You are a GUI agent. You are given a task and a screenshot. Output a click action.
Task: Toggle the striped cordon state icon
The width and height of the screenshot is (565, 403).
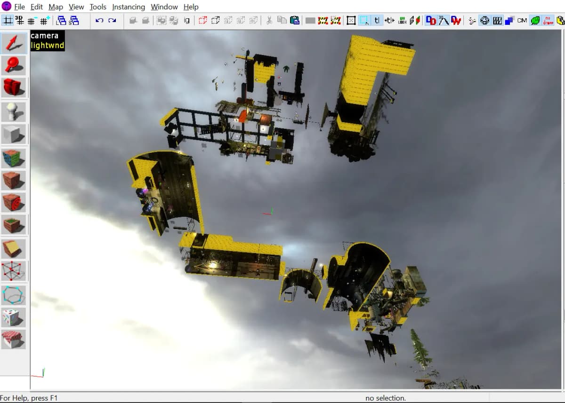point(323,20)
